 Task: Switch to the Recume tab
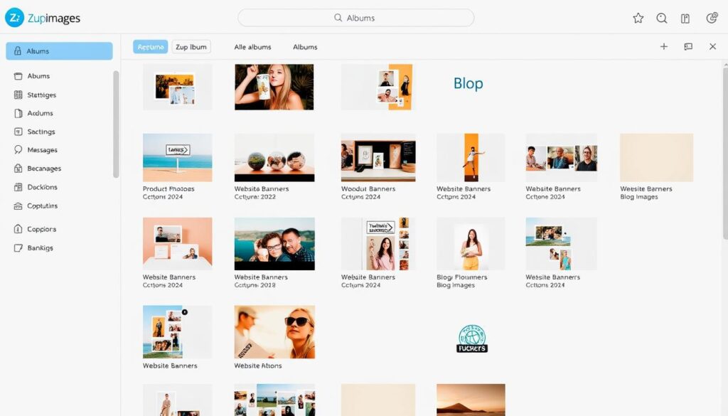pos(151,47)
